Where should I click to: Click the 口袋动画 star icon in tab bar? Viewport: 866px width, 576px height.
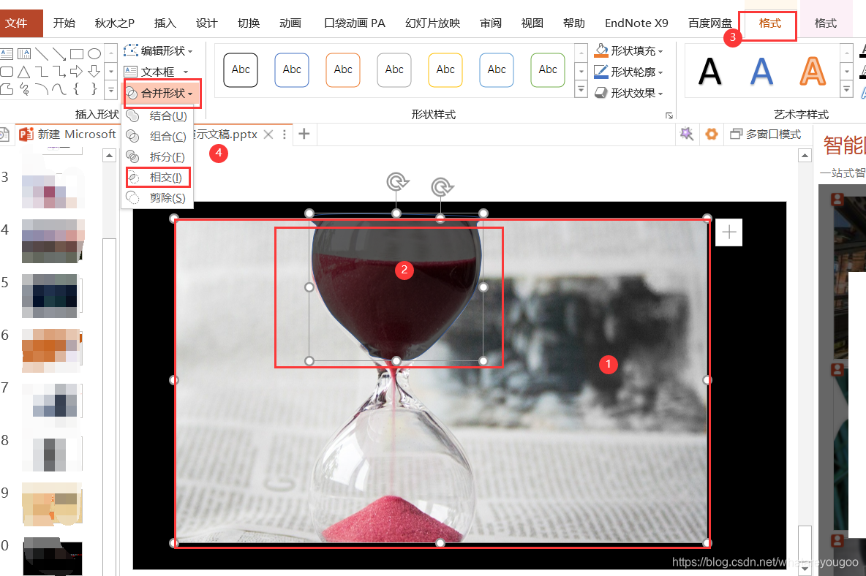click(687, 134)
